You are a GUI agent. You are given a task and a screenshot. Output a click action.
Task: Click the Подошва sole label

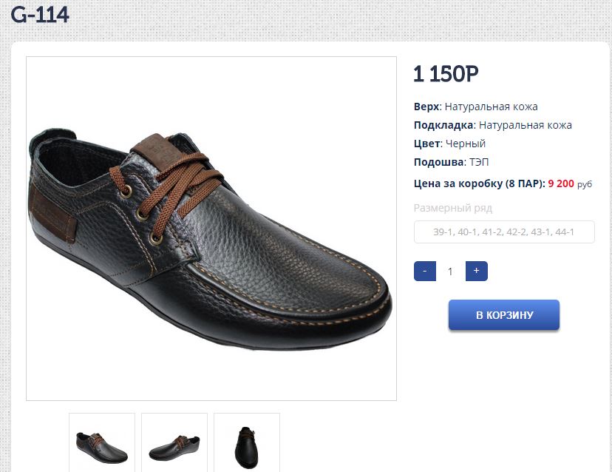coord(438,162)
